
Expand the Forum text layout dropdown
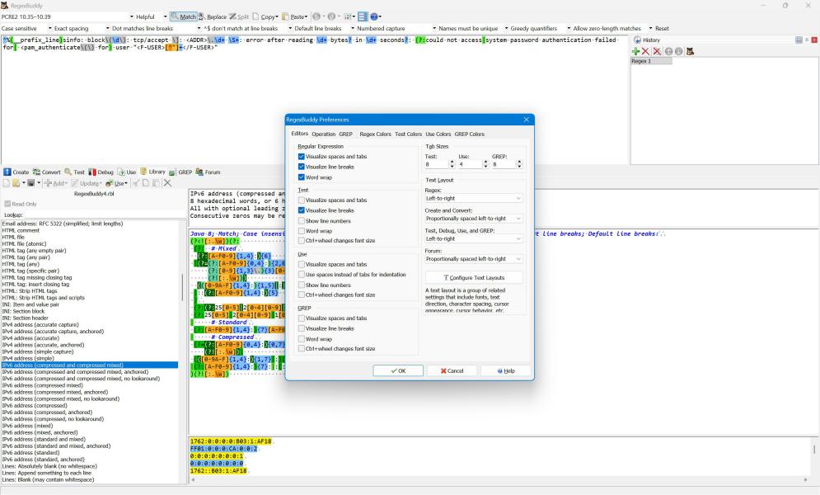[474, 258]
